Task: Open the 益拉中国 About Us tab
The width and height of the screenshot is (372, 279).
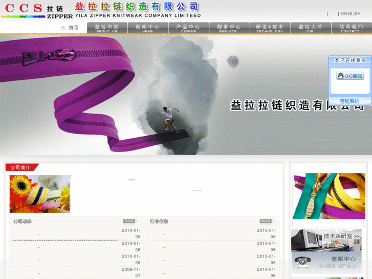Action: click(x=107, y=28)
